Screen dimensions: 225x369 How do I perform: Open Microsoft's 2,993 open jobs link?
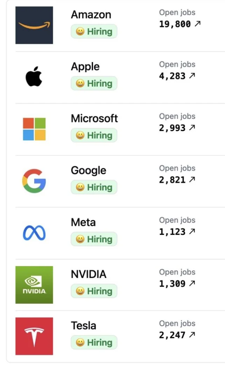point(177,128)
